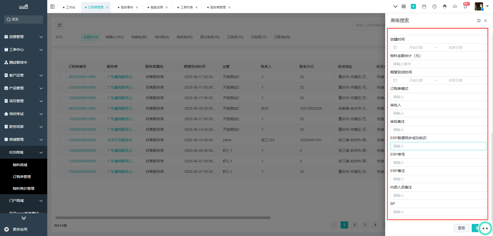Open More Applications icon in sidebar

point(7,229)
